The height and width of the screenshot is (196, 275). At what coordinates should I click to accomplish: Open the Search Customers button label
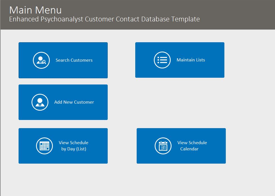(x=74, y=60)
